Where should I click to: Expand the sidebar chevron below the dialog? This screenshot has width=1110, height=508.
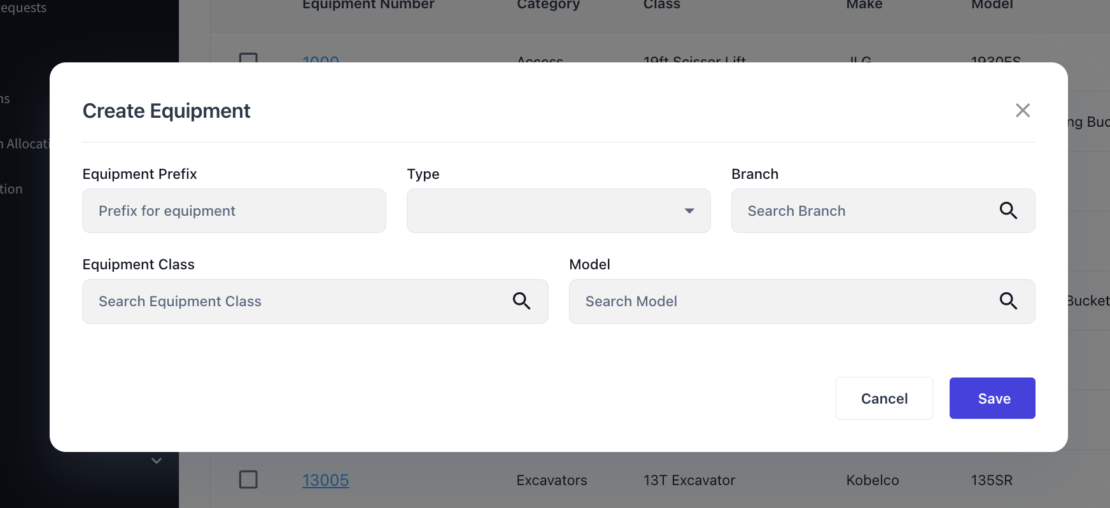pos(157,460)
